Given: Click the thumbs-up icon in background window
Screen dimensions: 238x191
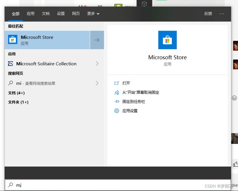Looking at the screenshot, I should [x=235, y=164].
